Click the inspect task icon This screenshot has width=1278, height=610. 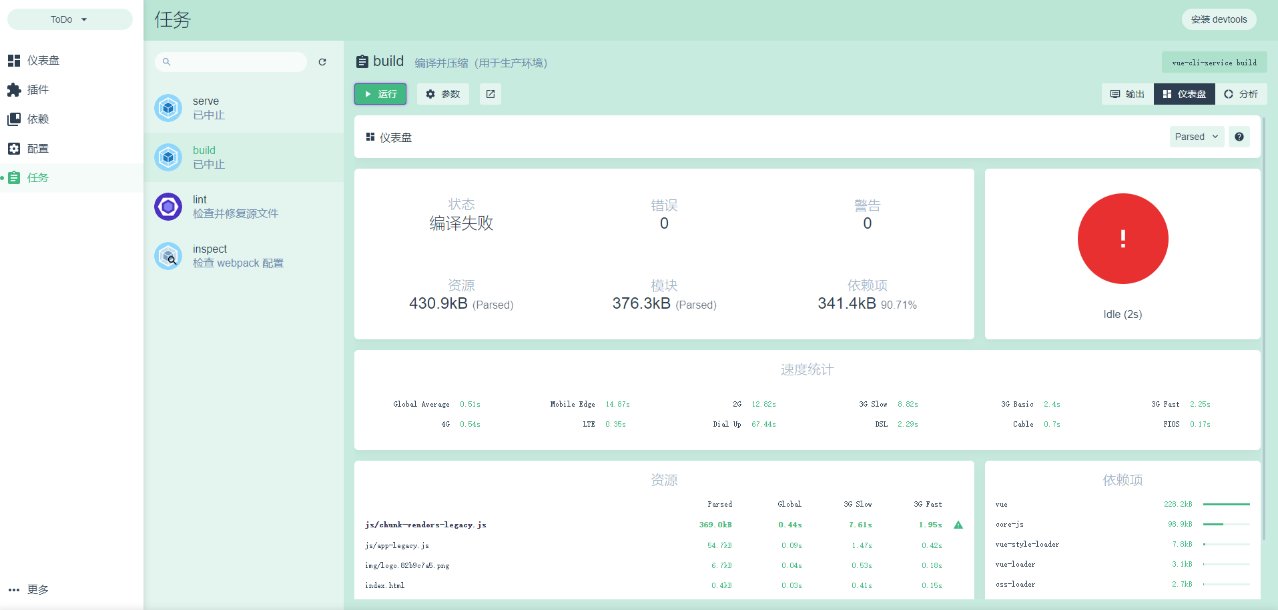pos(168,256)
